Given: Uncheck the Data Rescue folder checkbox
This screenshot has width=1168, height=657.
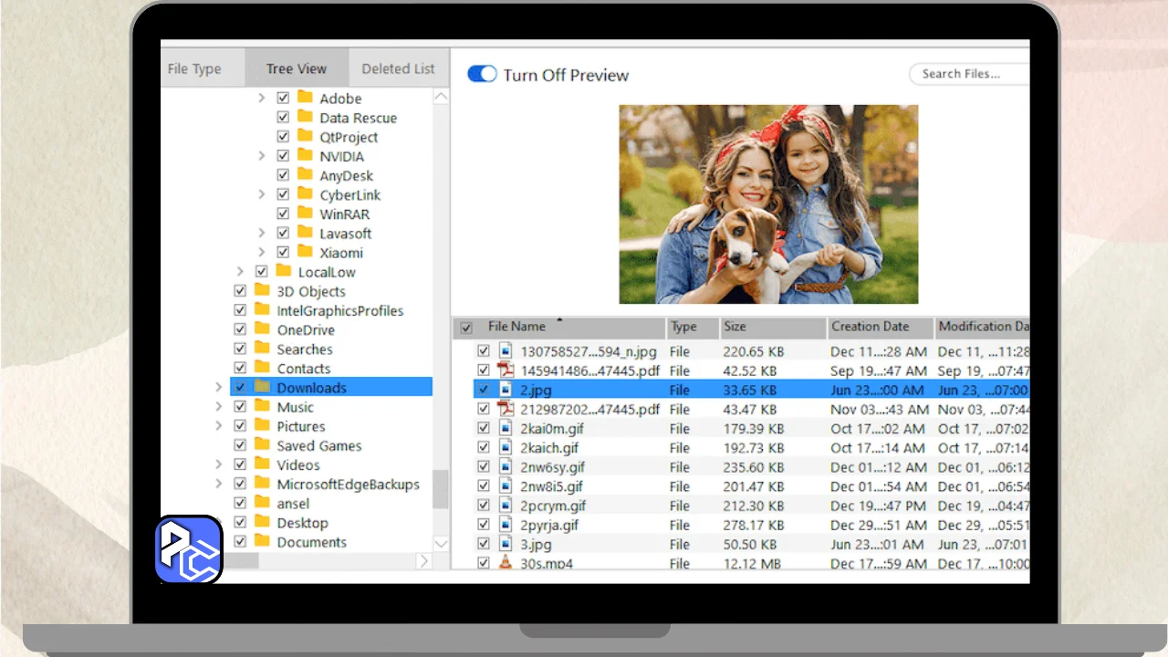Looking at the screenshot, I should tap(283, 118).
